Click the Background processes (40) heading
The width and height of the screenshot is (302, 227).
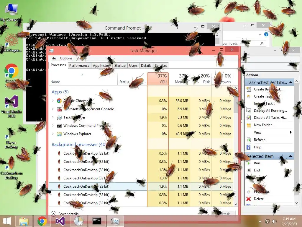coord(79,144)
